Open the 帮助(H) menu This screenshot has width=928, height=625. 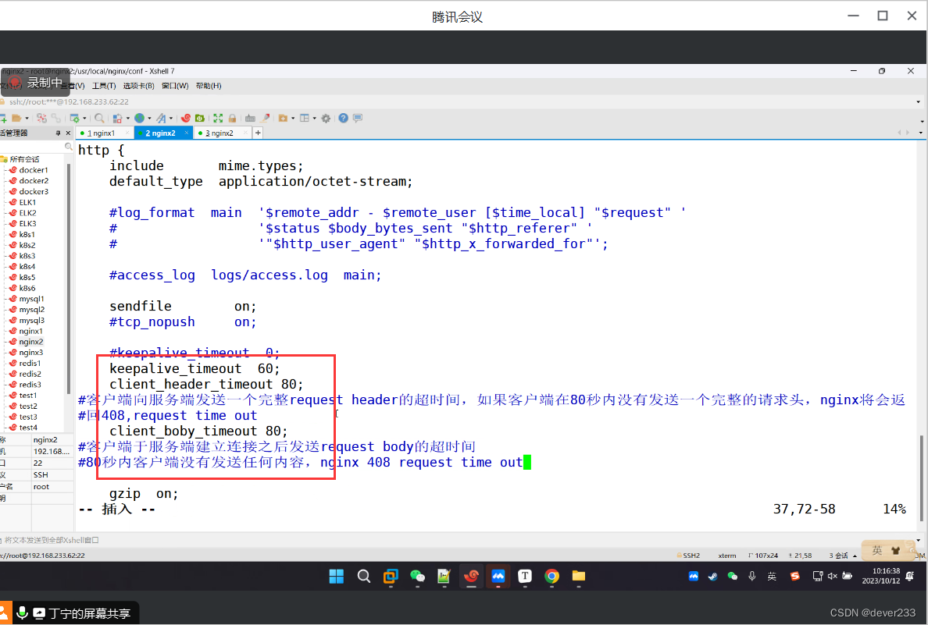tap(209, 86)
